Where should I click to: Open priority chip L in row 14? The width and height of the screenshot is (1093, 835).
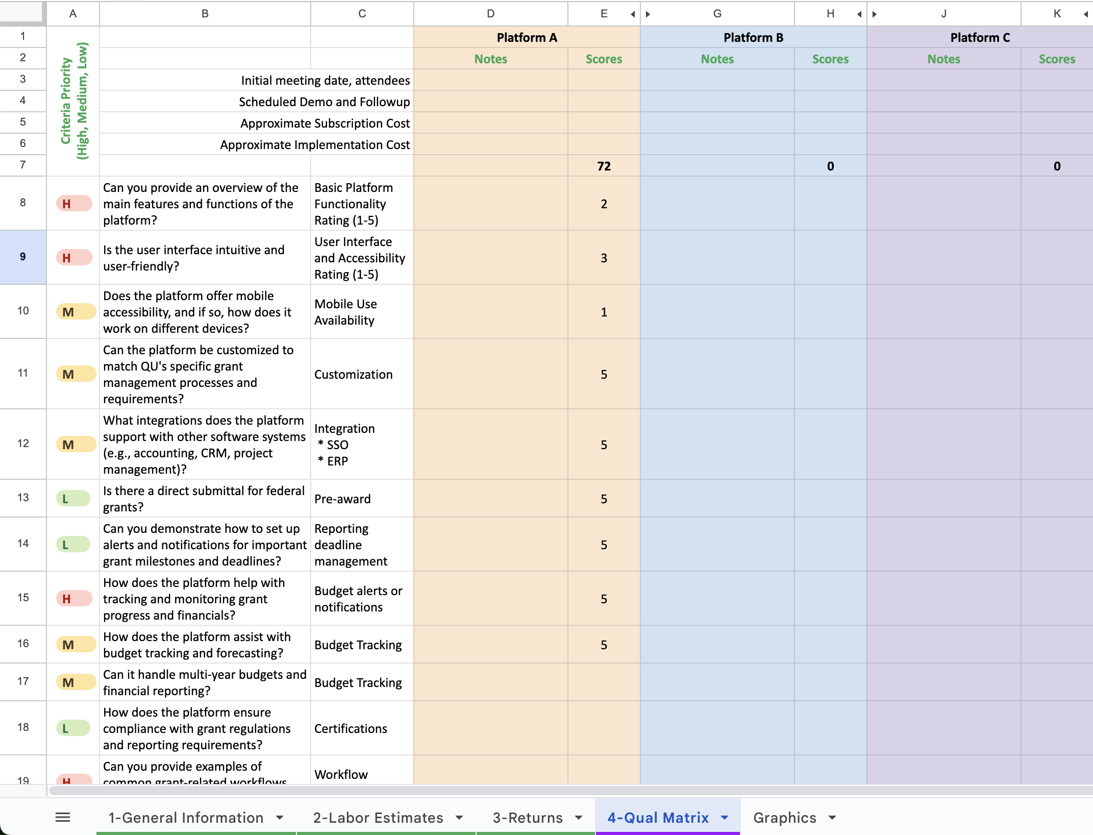click(x=73, y=545)
